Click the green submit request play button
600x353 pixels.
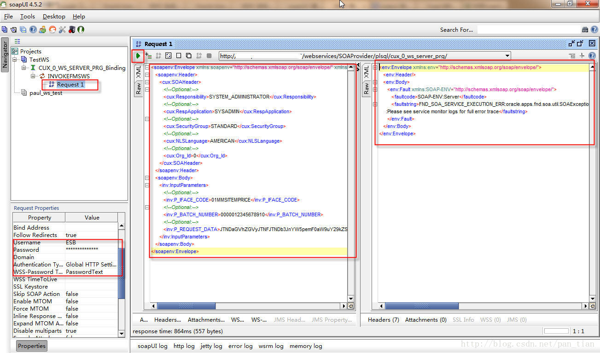138,56
